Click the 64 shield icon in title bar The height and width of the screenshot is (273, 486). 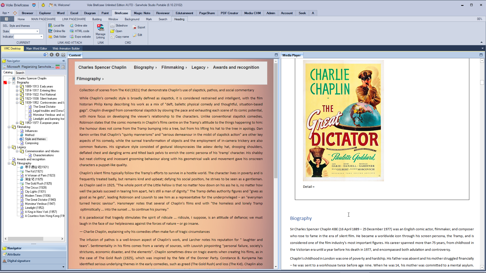(x=34, y=5)
